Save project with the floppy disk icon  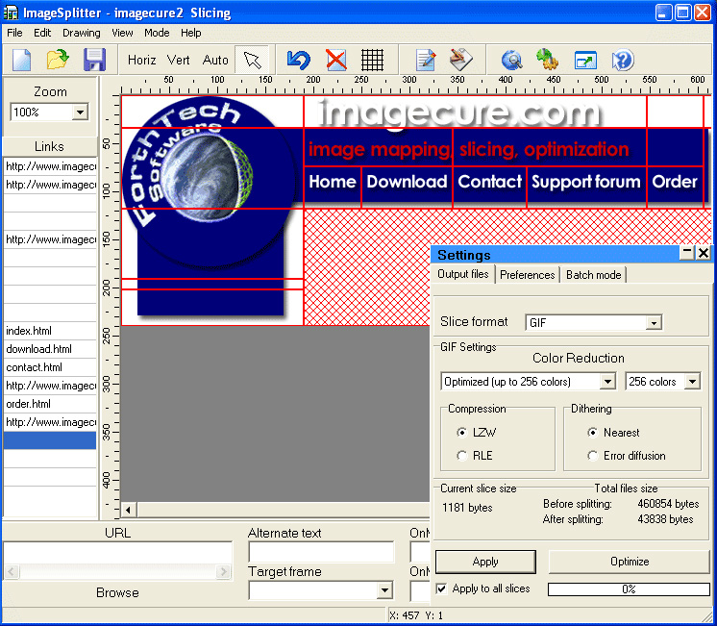coord(94,60)
